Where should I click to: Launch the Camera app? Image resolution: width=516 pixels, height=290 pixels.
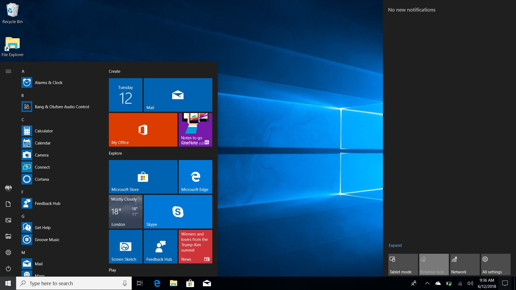click(60, 155)
